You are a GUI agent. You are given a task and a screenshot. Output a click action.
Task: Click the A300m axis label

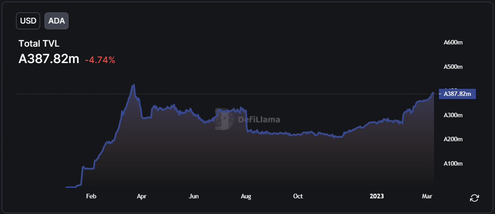tap(453, 115)
